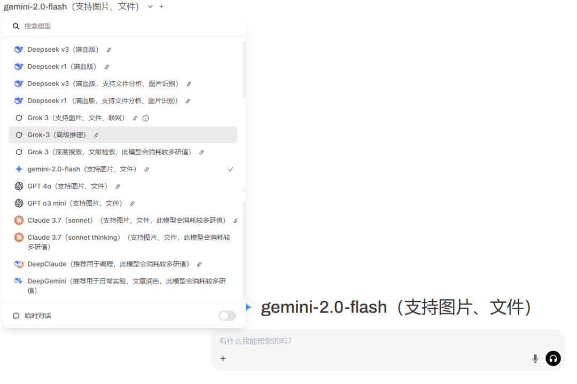Select Grok 3（深度搜索，文献检索）model
This screenshot has width=577, height=384.
(122, 152)
